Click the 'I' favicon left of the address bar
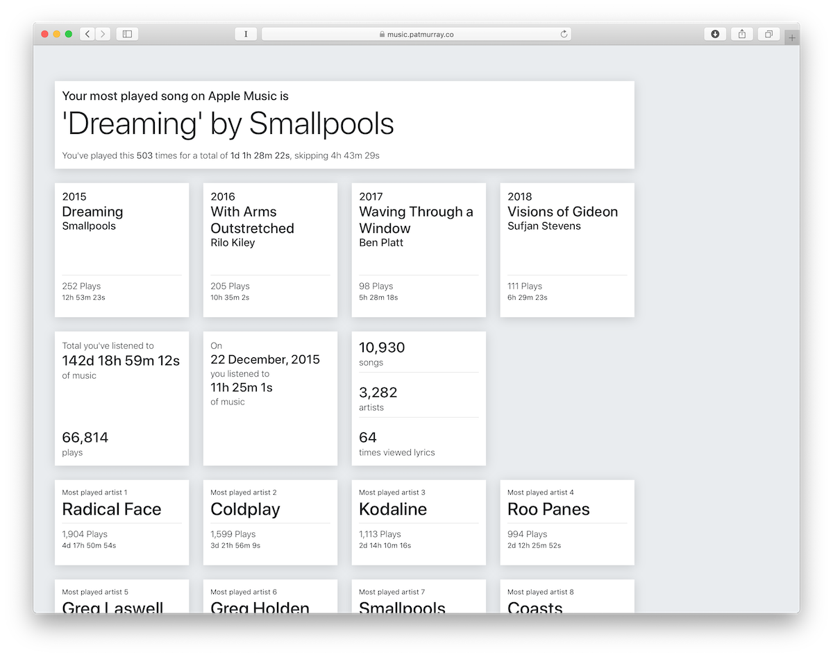Viewport: 833px width, 657px height. pyautogui.click(x=246, y=33)
